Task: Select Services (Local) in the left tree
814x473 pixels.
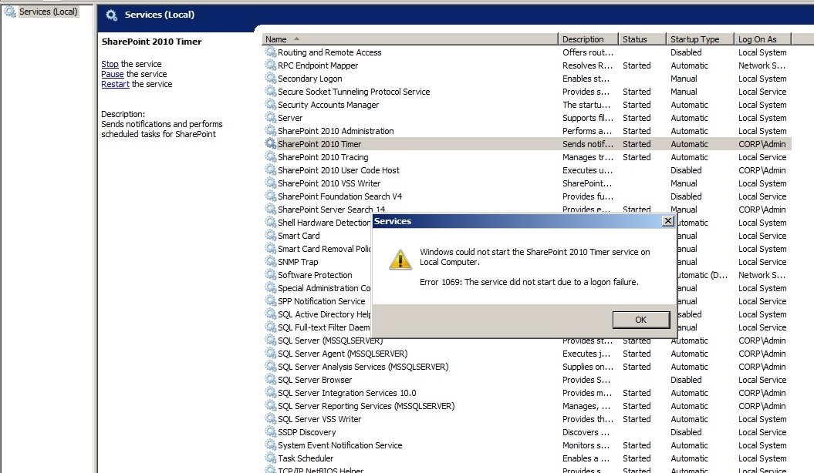Action: [48, 12]
